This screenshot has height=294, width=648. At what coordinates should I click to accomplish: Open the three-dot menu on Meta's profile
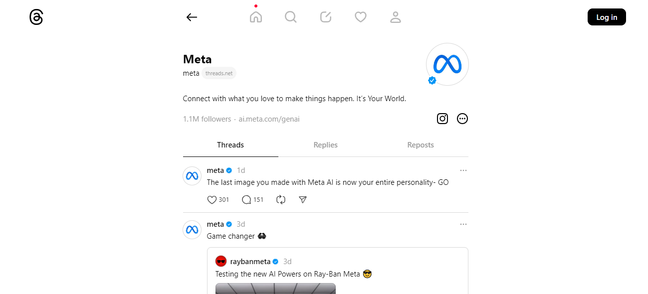(x=462, y=119)
